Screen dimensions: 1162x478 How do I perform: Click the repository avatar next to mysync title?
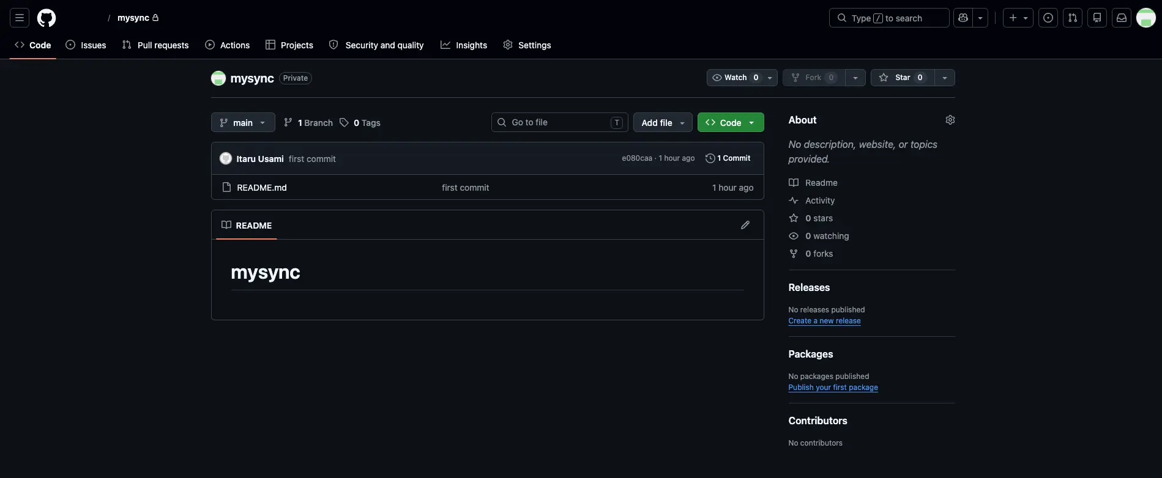218,78
